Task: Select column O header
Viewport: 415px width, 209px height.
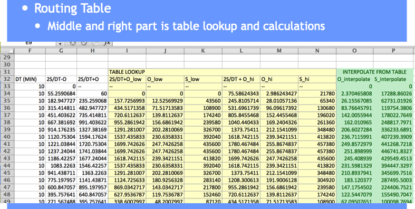Action: coord(355,51)
